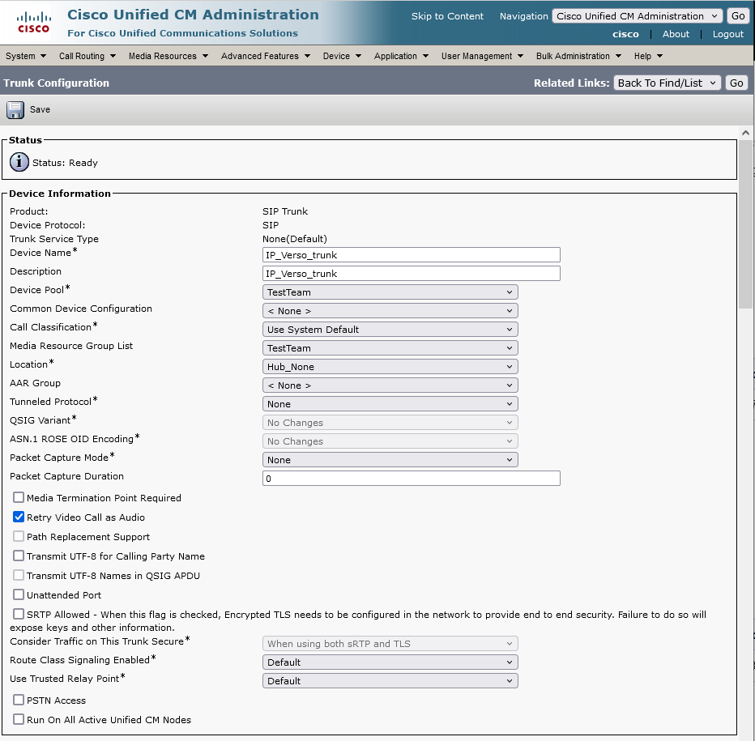Viewport: 755px width, 741px height.
Task: Open Related Links dropdown
Action: point(666,83)
